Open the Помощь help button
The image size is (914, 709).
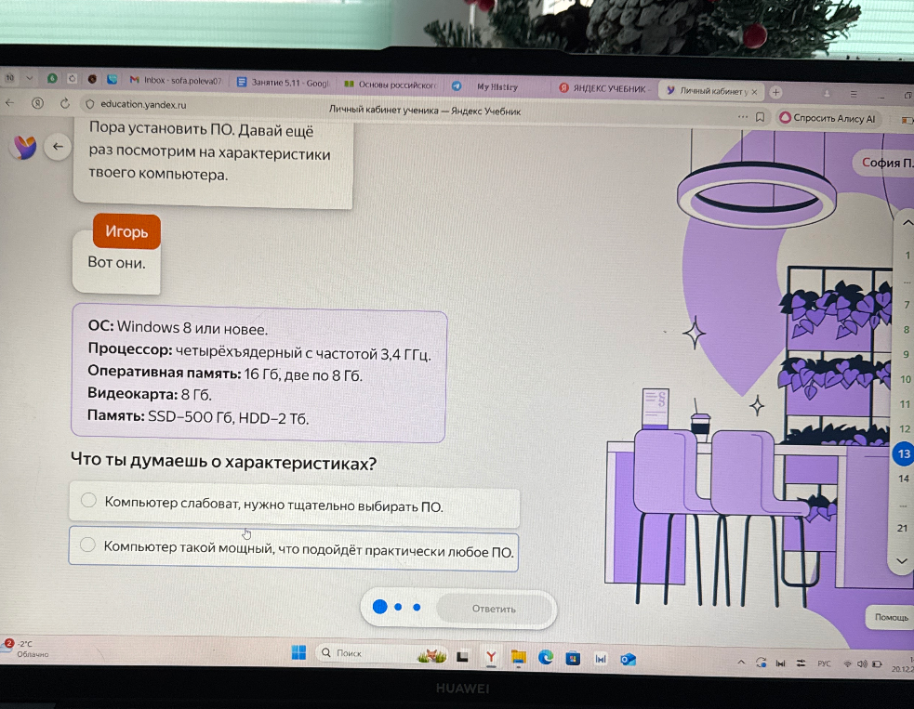(x=892, y=617)
